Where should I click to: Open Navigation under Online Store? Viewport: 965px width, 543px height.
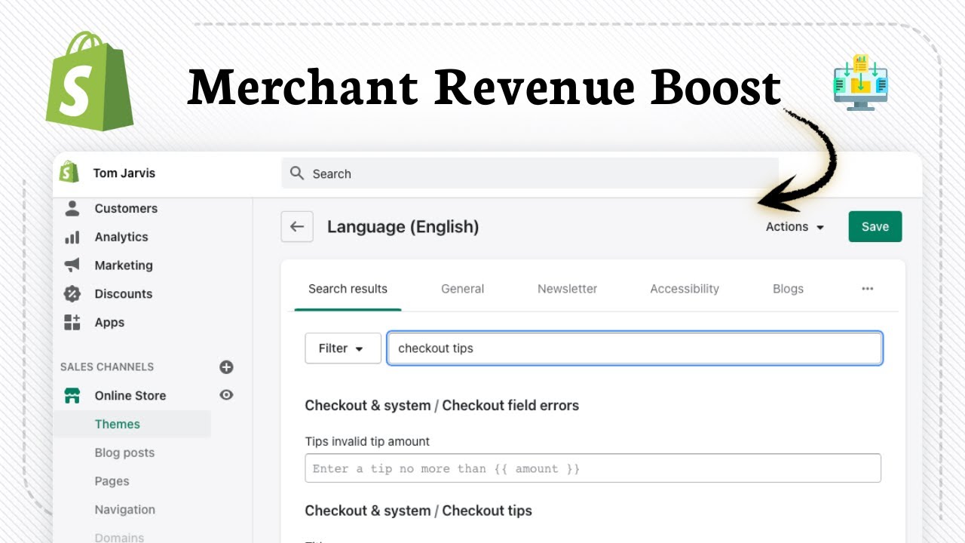(125, 510)
